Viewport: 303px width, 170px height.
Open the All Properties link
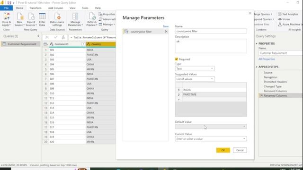[x=267, y=59]
